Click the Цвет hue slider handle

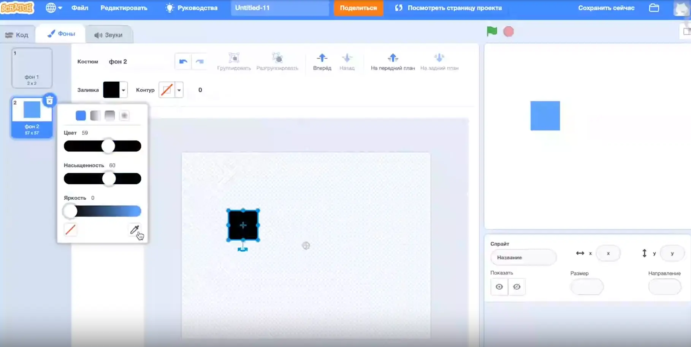pyautogui.click(x=108, y=146)
